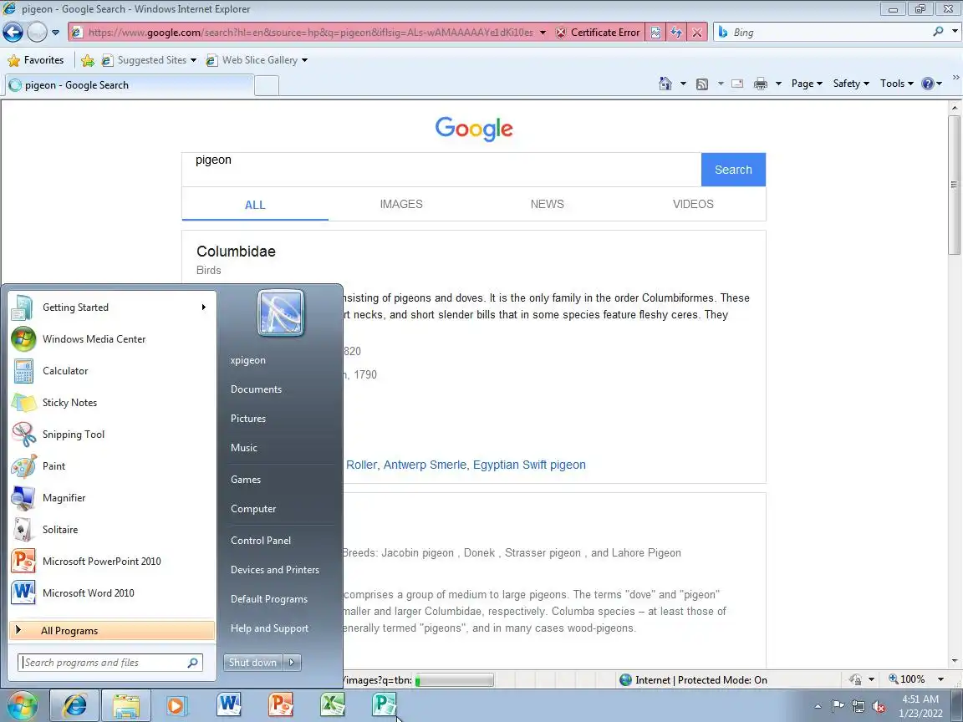Click the Help question mark icon
Screen dimensions: 963x722
click(927, 84)
